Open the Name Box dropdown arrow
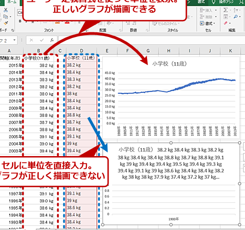 (14, 40)
